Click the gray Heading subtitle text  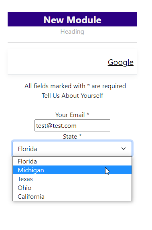72,32
